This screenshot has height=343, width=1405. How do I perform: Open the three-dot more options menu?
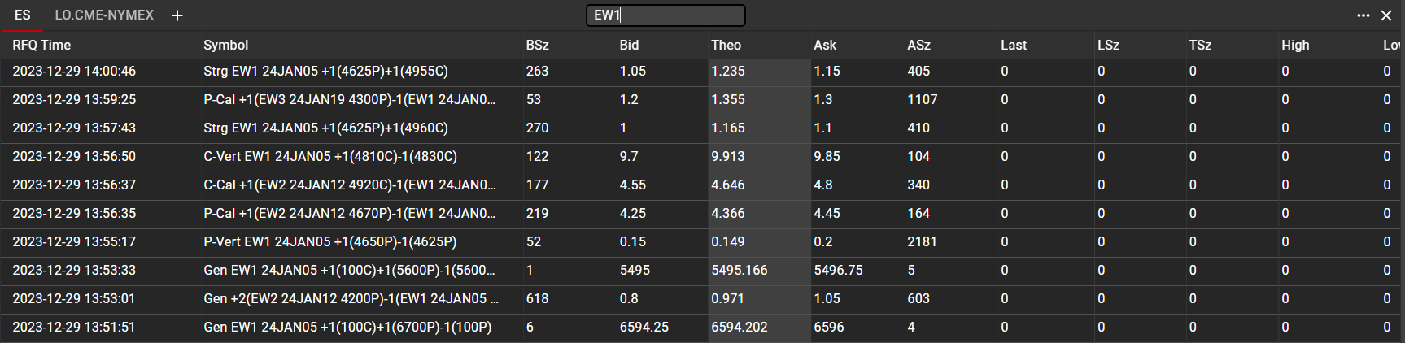coord(1364,15)
